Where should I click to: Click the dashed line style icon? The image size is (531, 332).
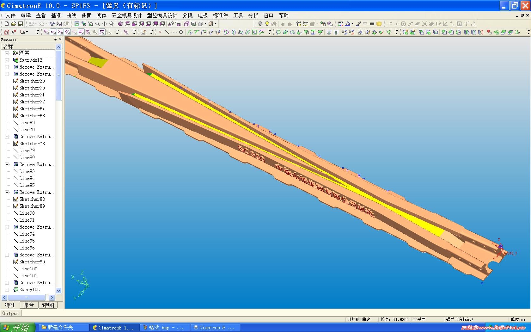tap(365, 24)
